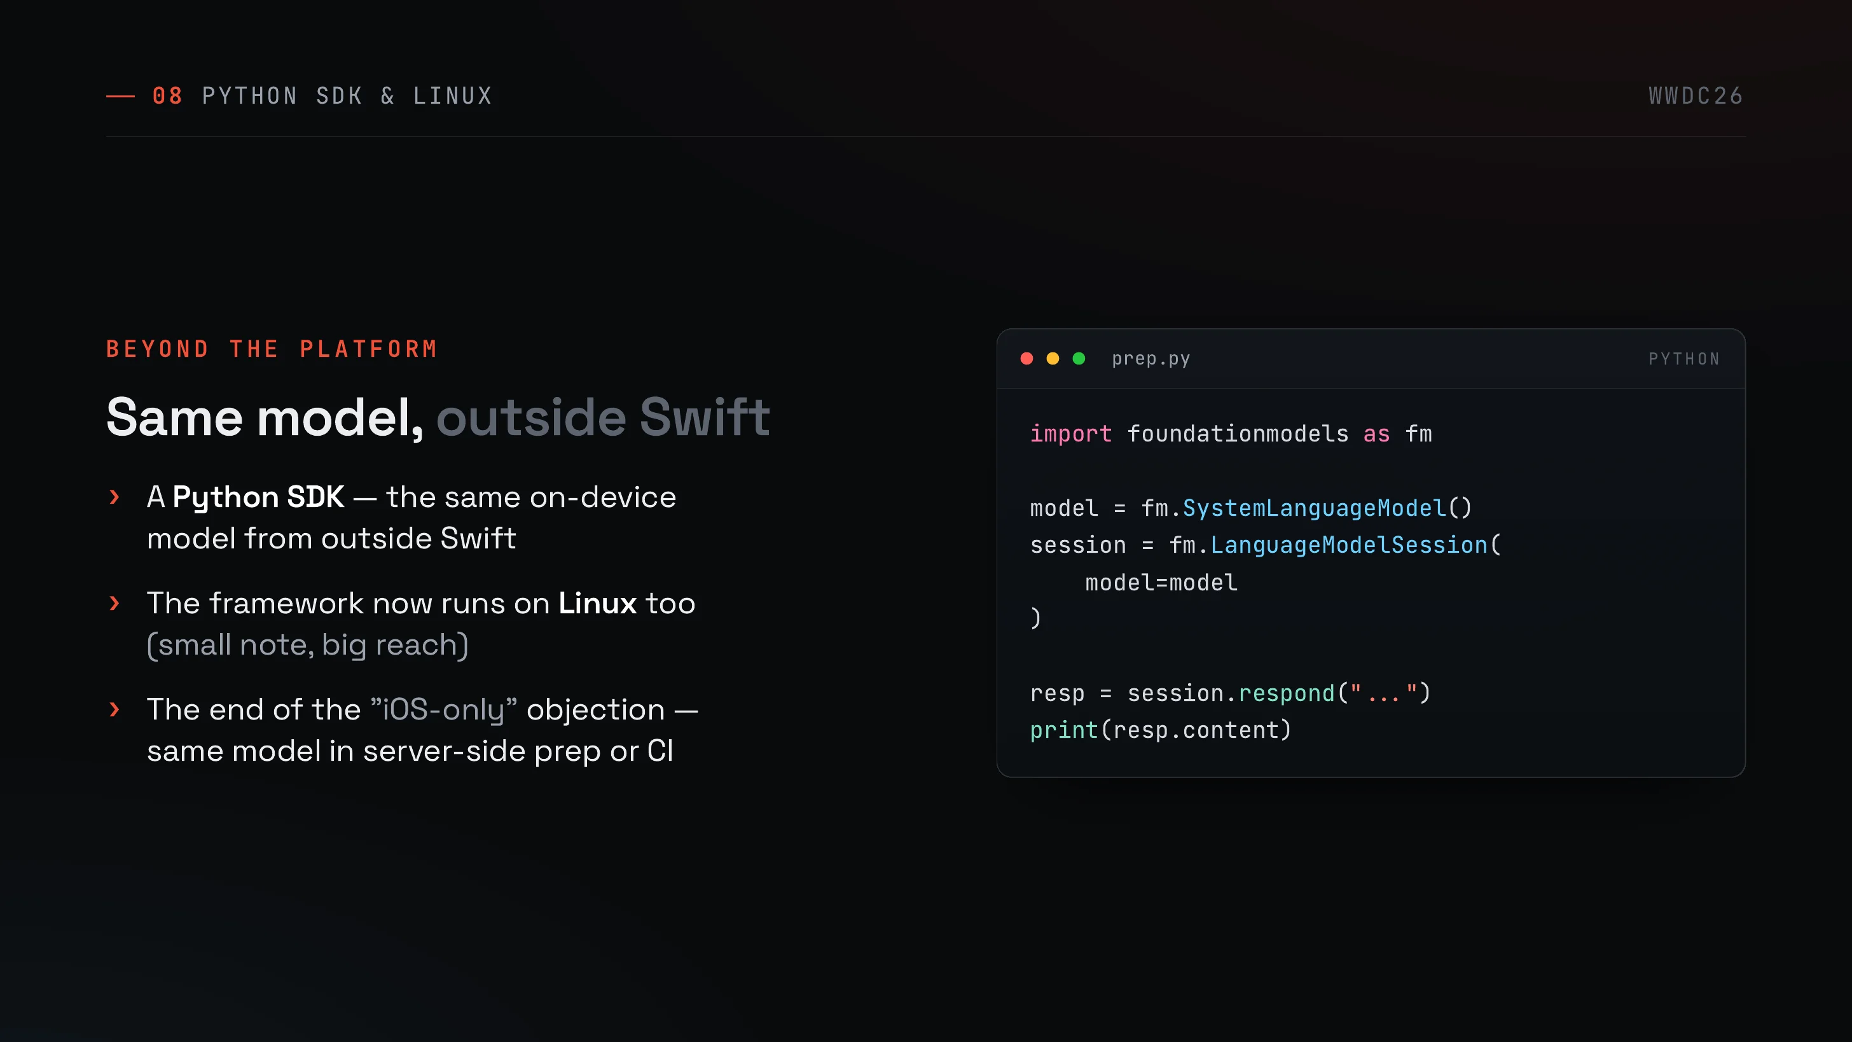Click the quoted 'iOS-only' phrase
Screen dimensions: 1852x1042
443,709
